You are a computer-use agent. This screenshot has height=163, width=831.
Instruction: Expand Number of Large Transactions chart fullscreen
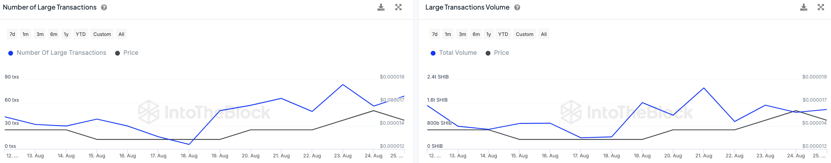[398, 7]
